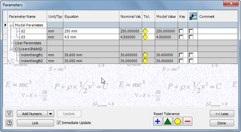The image size is (241, 132).
Task: Toggle the Key checkbox for indentlength1
Action: (x=181, y=55)
